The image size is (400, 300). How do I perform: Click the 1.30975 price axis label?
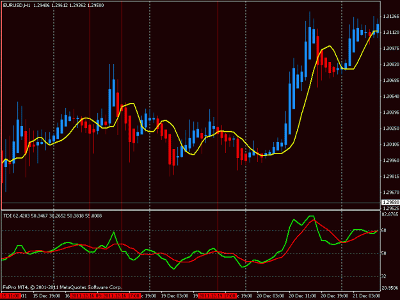point(390,49)
